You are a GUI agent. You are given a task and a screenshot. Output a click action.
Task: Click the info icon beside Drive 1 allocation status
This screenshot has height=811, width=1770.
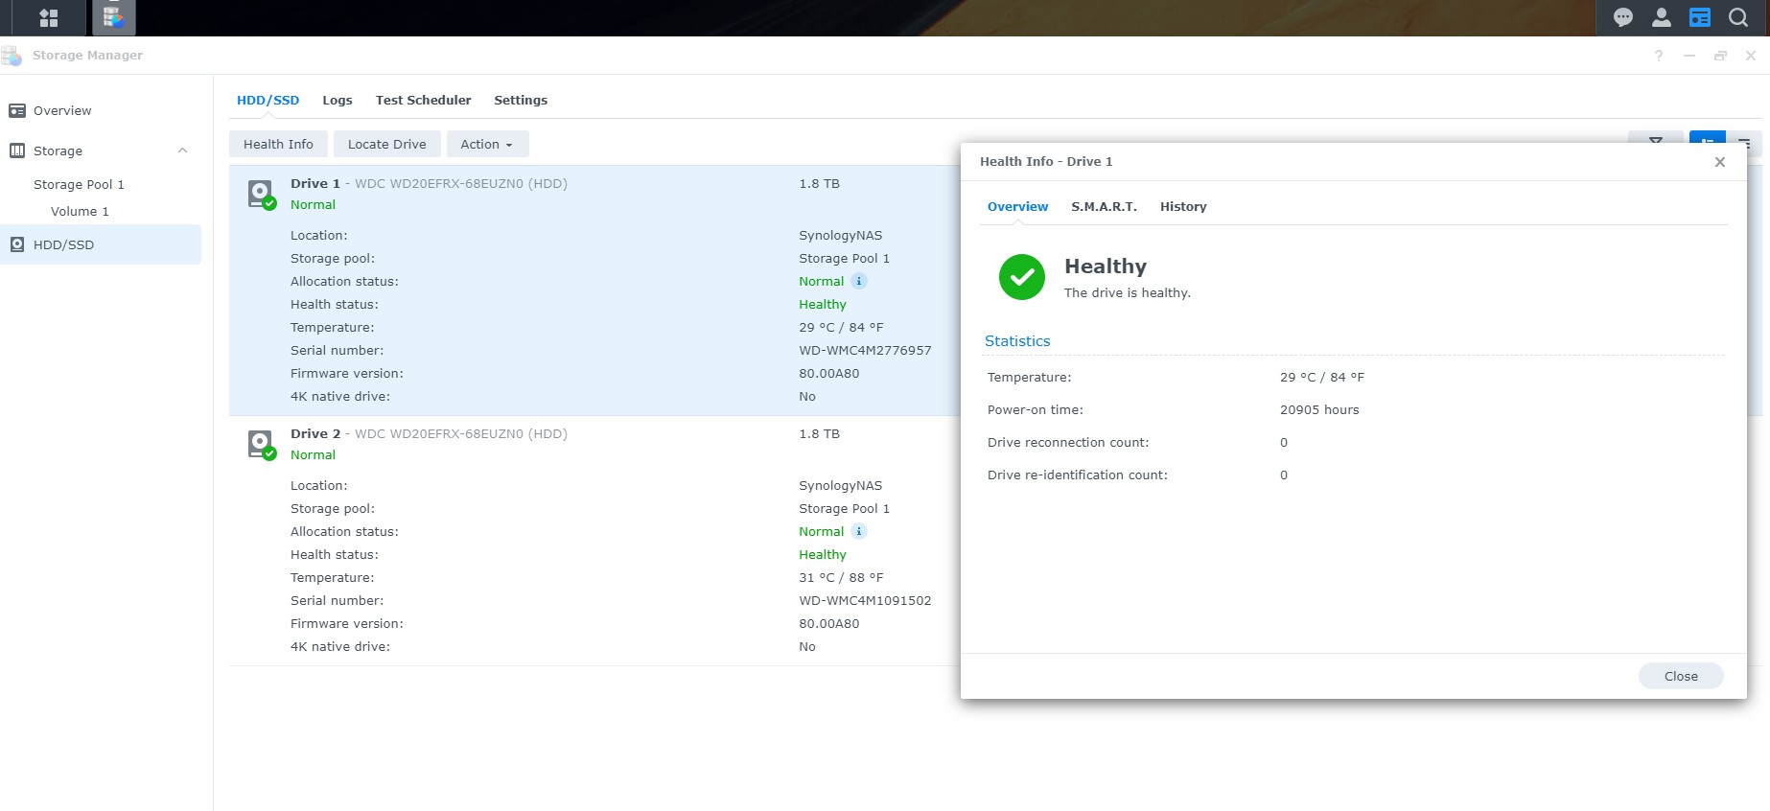coord(859,281)
